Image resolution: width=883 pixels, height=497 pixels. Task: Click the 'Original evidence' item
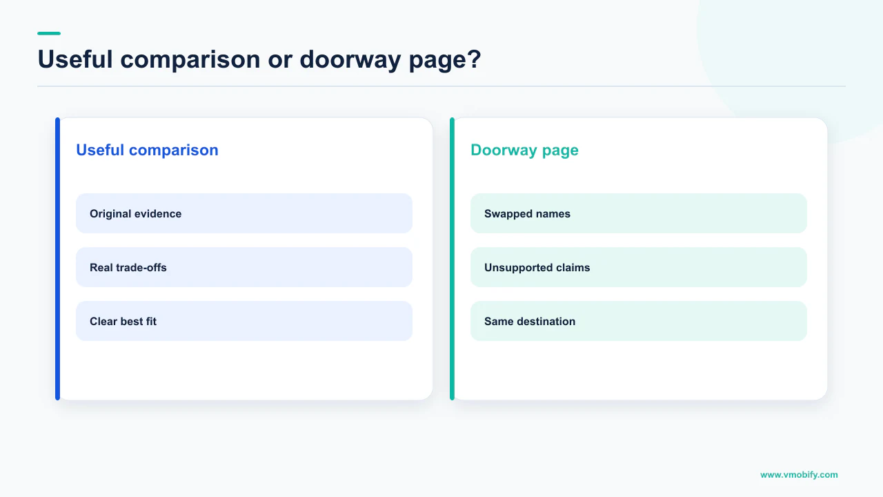pyautogui.click(x=244, y=213)
